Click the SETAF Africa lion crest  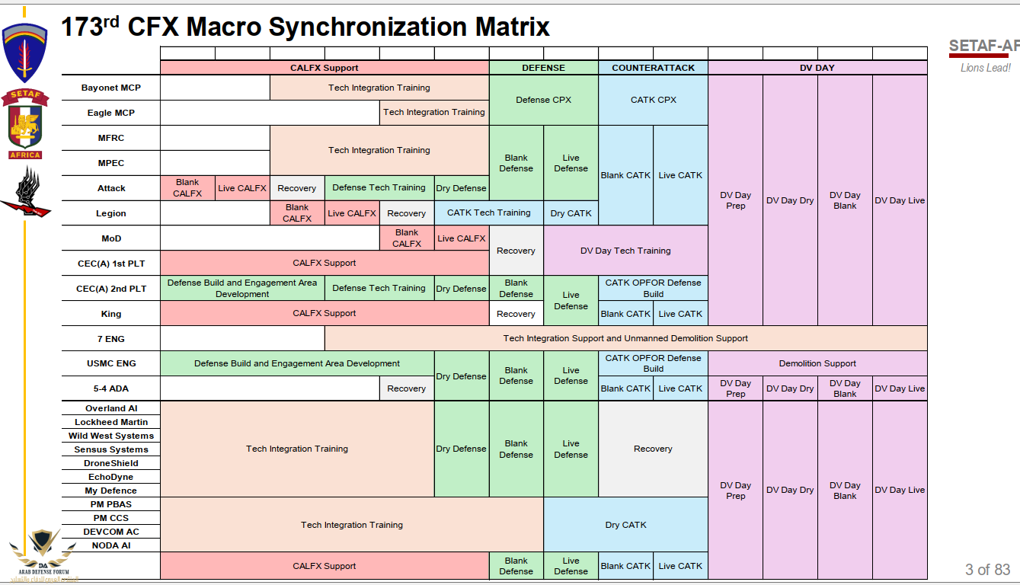tap(25, 124)
